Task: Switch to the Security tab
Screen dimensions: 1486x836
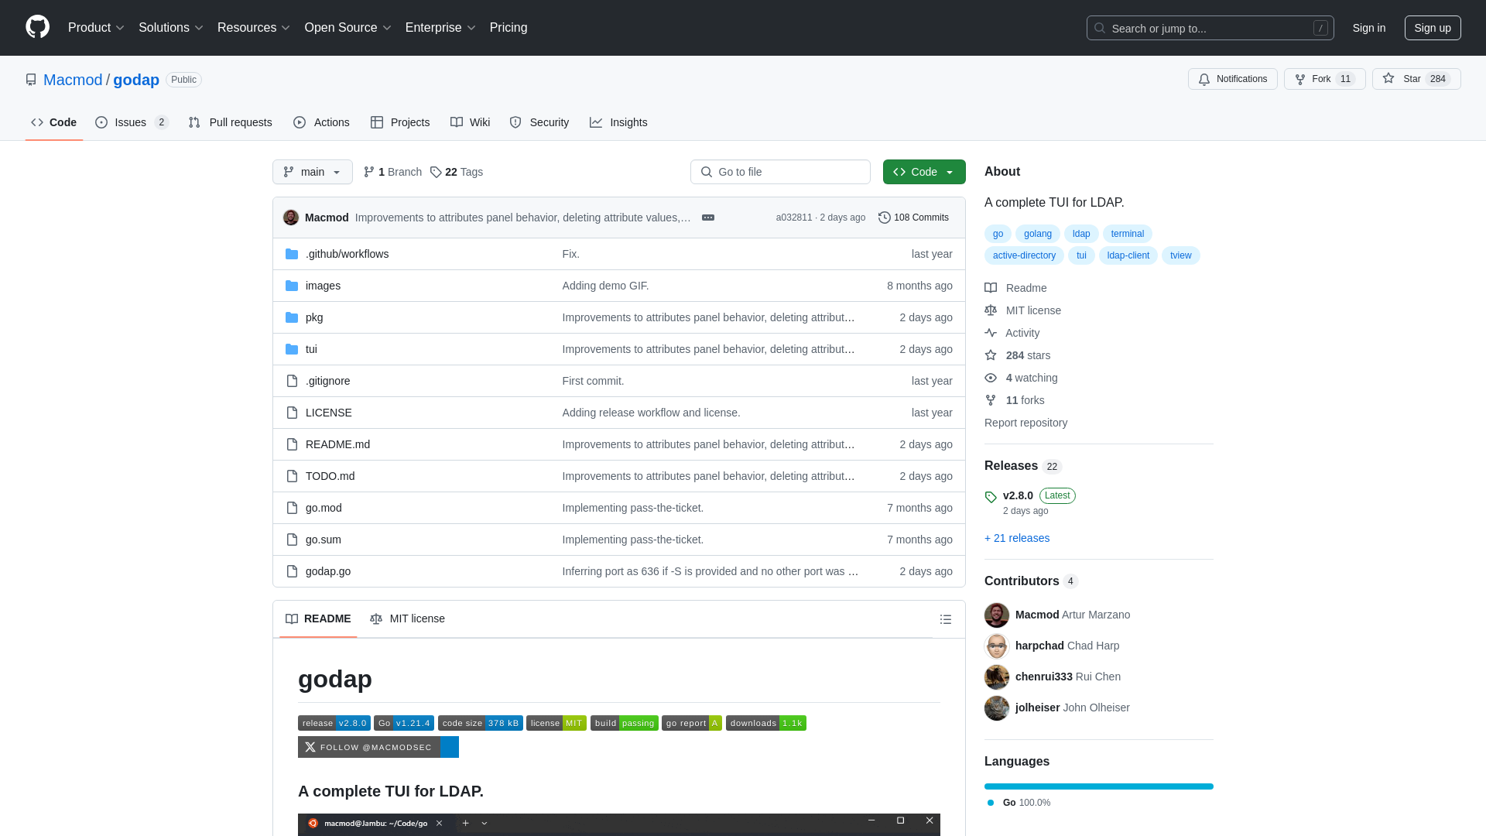Action: tap(539, 122)
